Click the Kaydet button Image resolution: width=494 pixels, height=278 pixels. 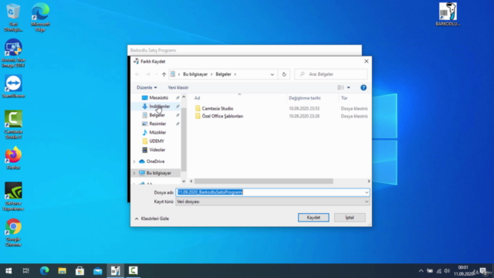[x=313, y=218]
